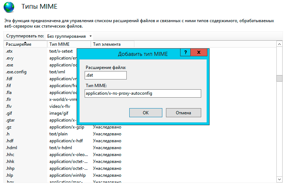
Task: Click the globe icon beside Типы MIME
Action: click(x=9, y=7)
